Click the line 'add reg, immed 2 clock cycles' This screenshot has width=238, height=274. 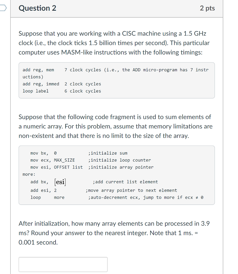61,84
